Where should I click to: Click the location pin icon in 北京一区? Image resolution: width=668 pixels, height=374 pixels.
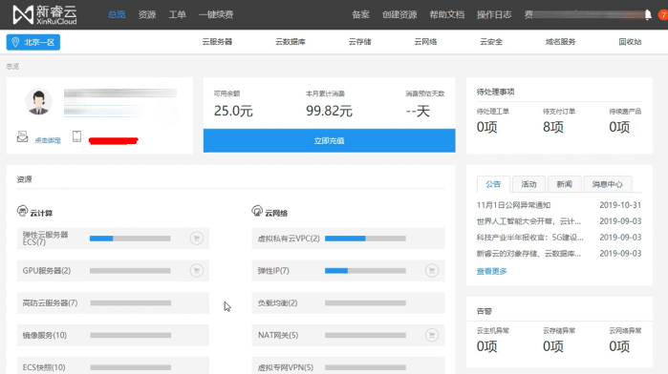point(15,42)
